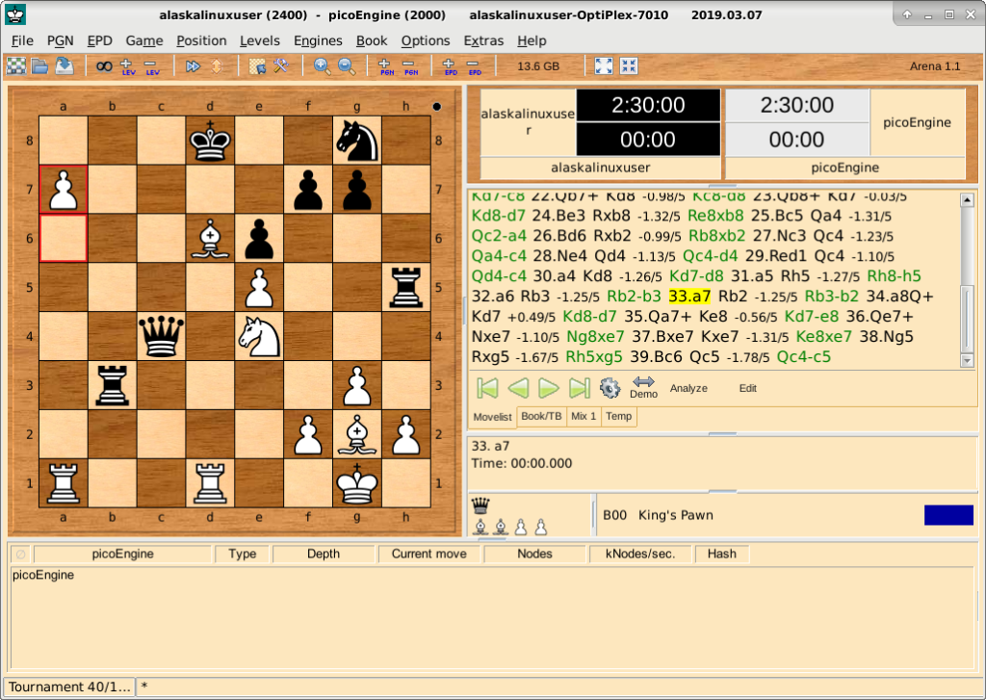This screenshot has width=986, height=700.
Task: Open the Position menu
Action: (x=201, y=40)
